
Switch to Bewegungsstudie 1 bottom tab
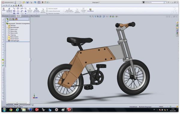pyautogui.click(x=26, y=105)
